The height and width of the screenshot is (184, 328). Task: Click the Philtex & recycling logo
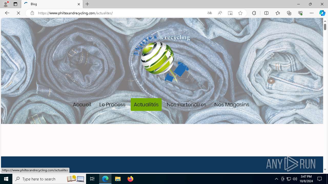coord(162,58)
